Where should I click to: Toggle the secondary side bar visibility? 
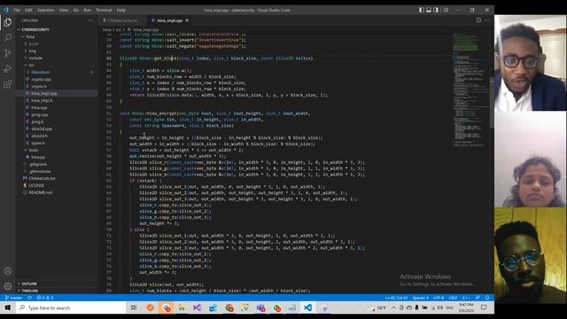pyautogui.click(x=436, y=10)
